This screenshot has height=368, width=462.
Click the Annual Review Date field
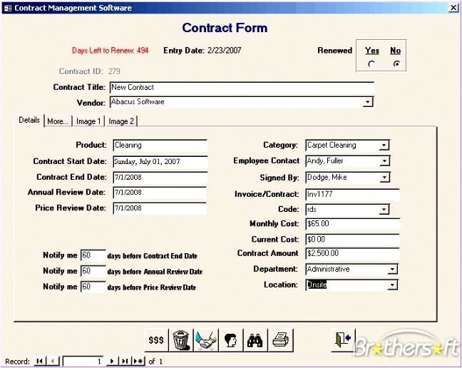[160, 193]
